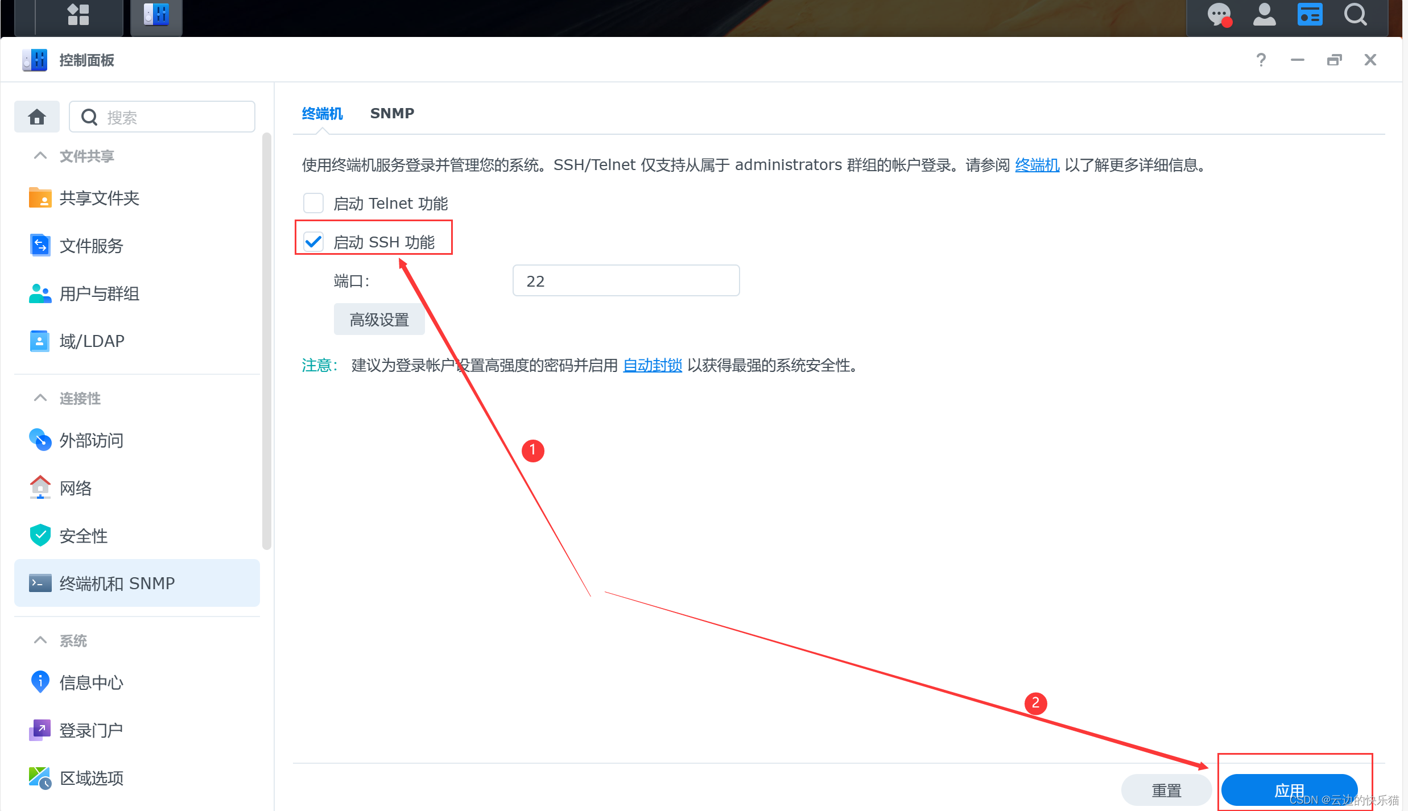
Task: Click the 高级设置 button
Action: (x=379, y=320)
